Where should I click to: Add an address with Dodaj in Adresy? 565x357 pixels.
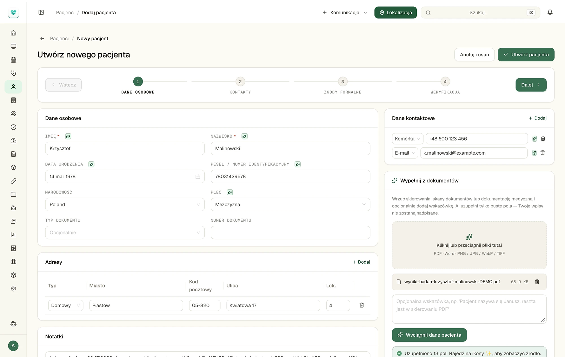(x=361, y=262)
